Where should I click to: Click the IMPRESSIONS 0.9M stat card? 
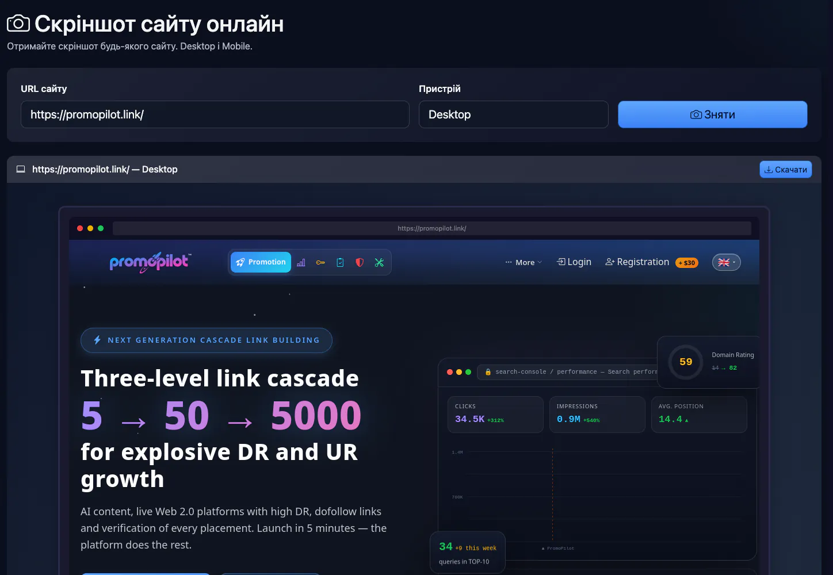pos(597,415)
